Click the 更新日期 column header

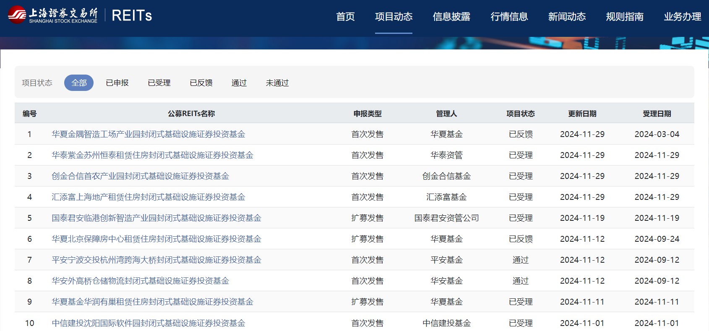582,114
